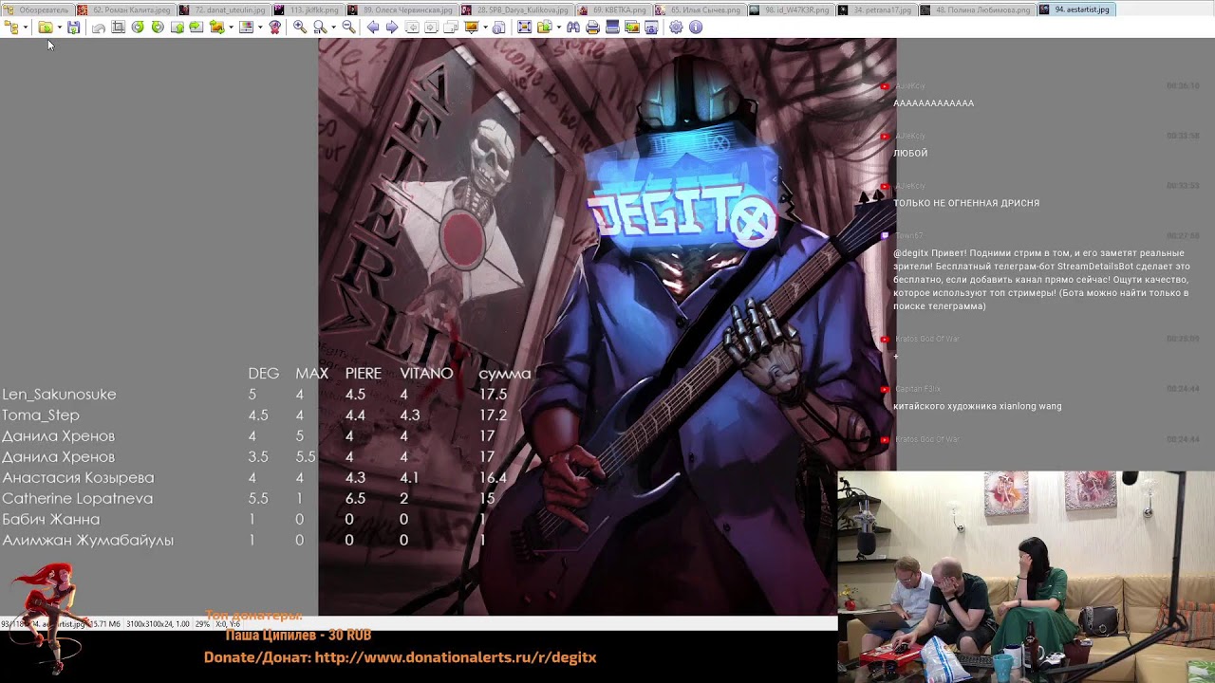
Task: Start the slideshow icon
Action: pyautogui.click(x=472, y=28)
